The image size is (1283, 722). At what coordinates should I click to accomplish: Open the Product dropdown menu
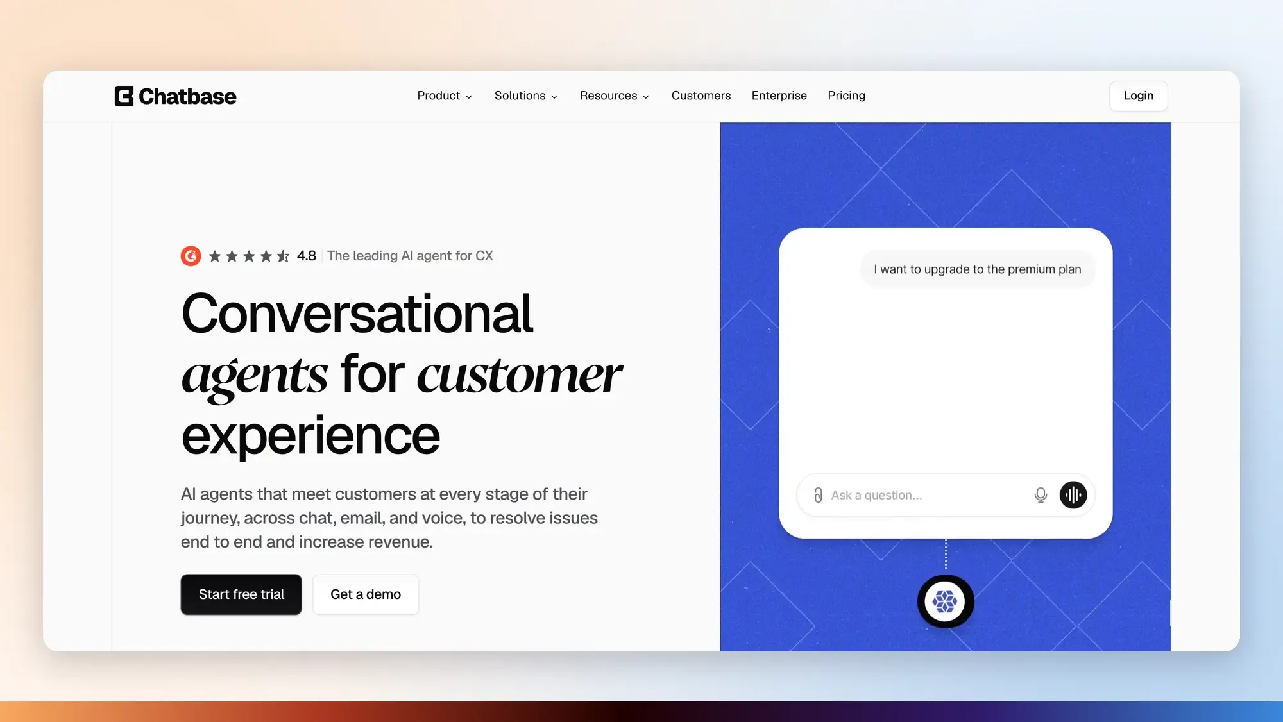click(445, 96)
